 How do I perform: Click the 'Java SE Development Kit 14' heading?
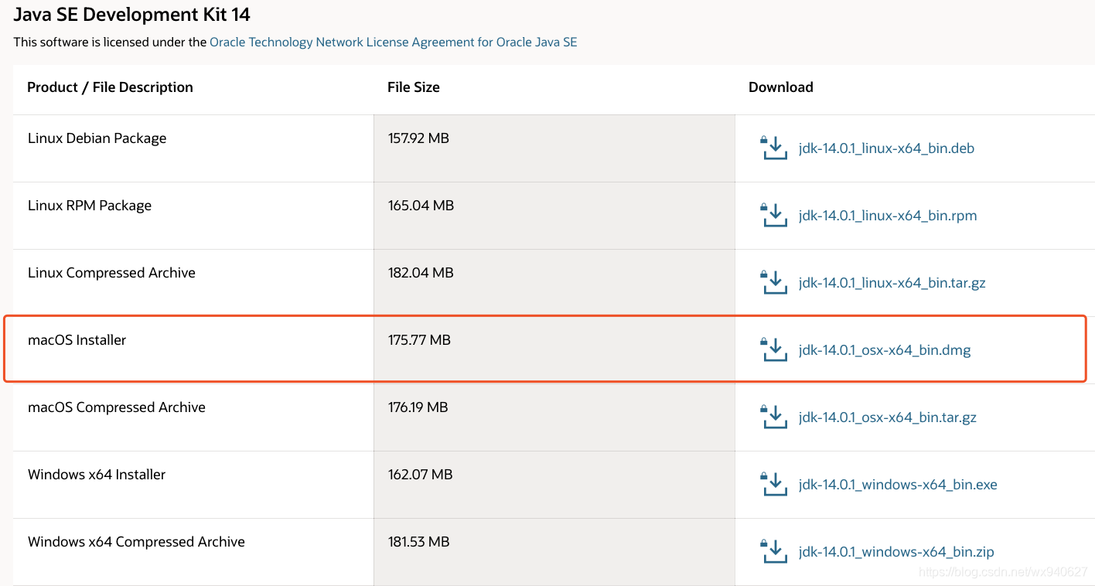pyautogui.click(x=132, y=14)
